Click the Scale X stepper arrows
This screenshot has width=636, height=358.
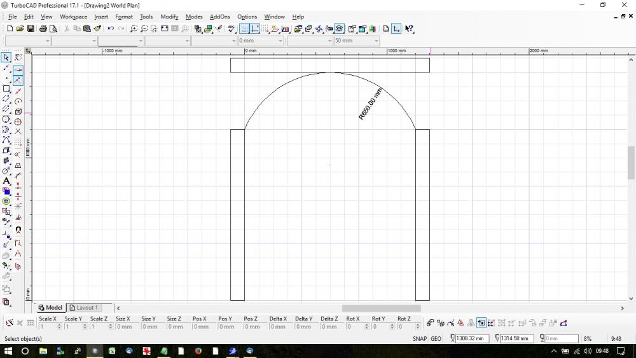(x=60, y=327)
